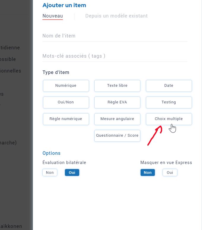Switch to Nouveau tab
The width and height of the screenshot is (202, 230).
(x=53, y=16)
